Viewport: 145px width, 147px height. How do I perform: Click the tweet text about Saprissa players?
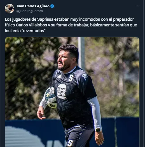tap(71, 25)
